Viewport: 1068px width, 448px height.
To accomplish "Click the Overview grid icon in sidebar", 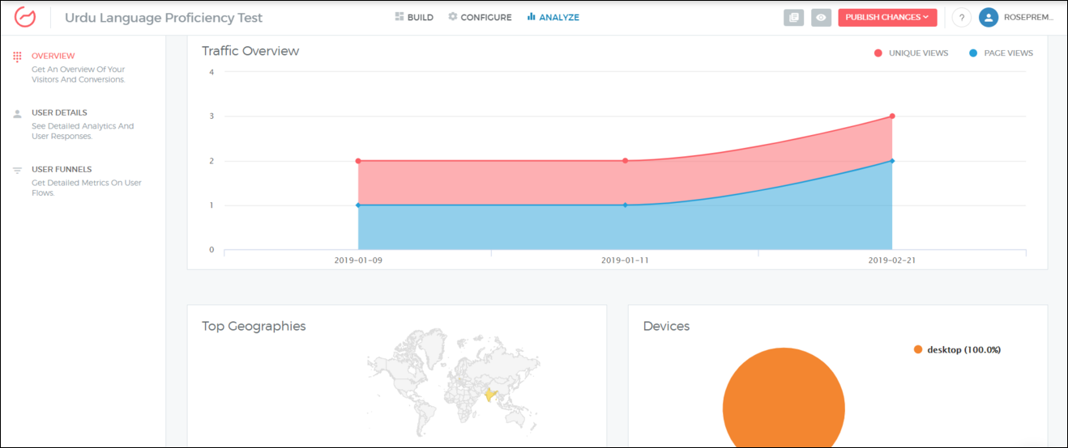I will [17, 57].
